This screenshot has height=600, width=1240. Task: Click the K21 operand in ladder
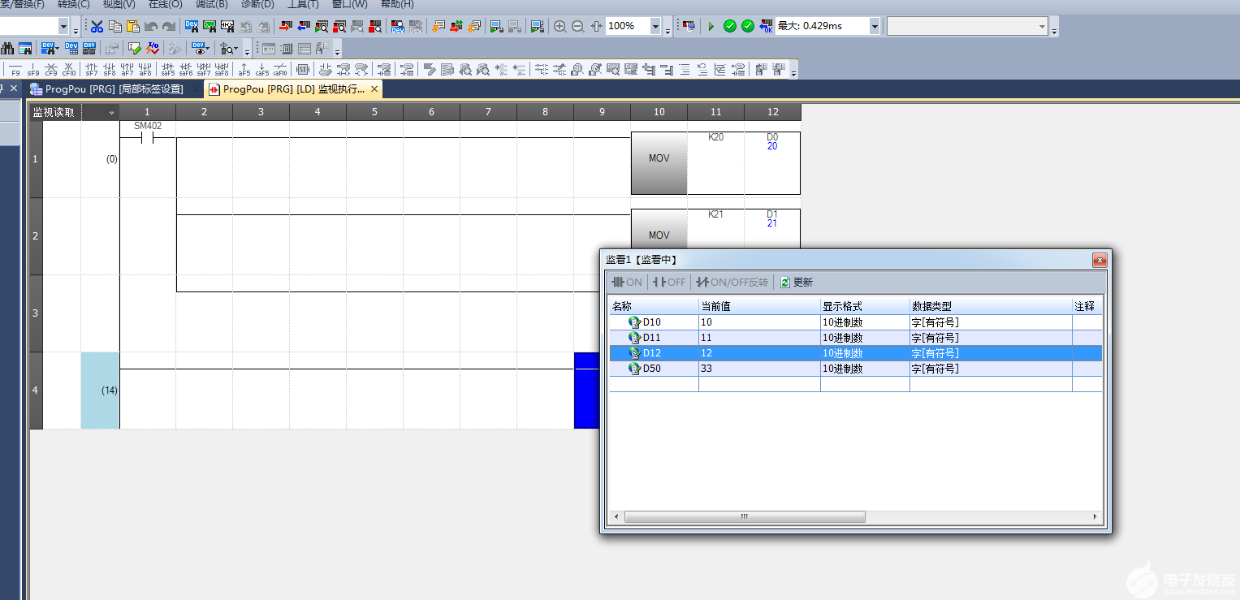715,214
